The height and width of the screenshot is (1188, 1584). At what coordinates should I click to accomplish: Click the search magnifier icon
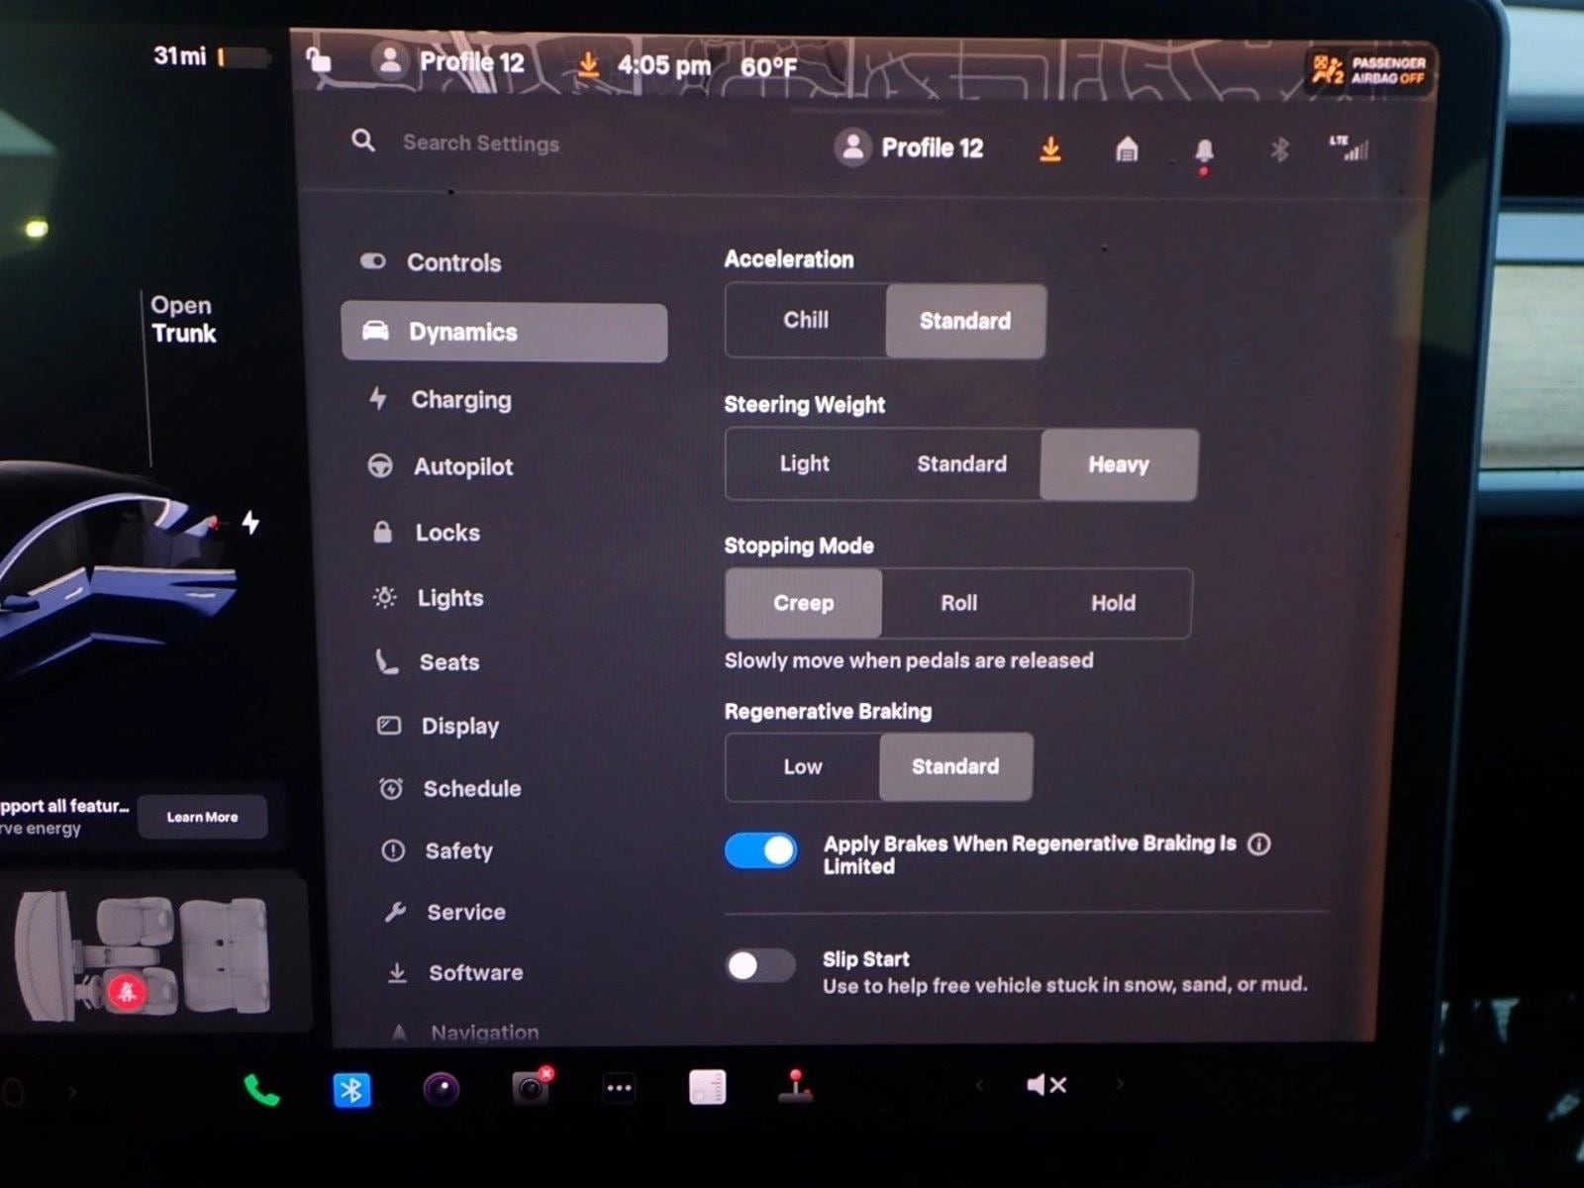point(363,142)
